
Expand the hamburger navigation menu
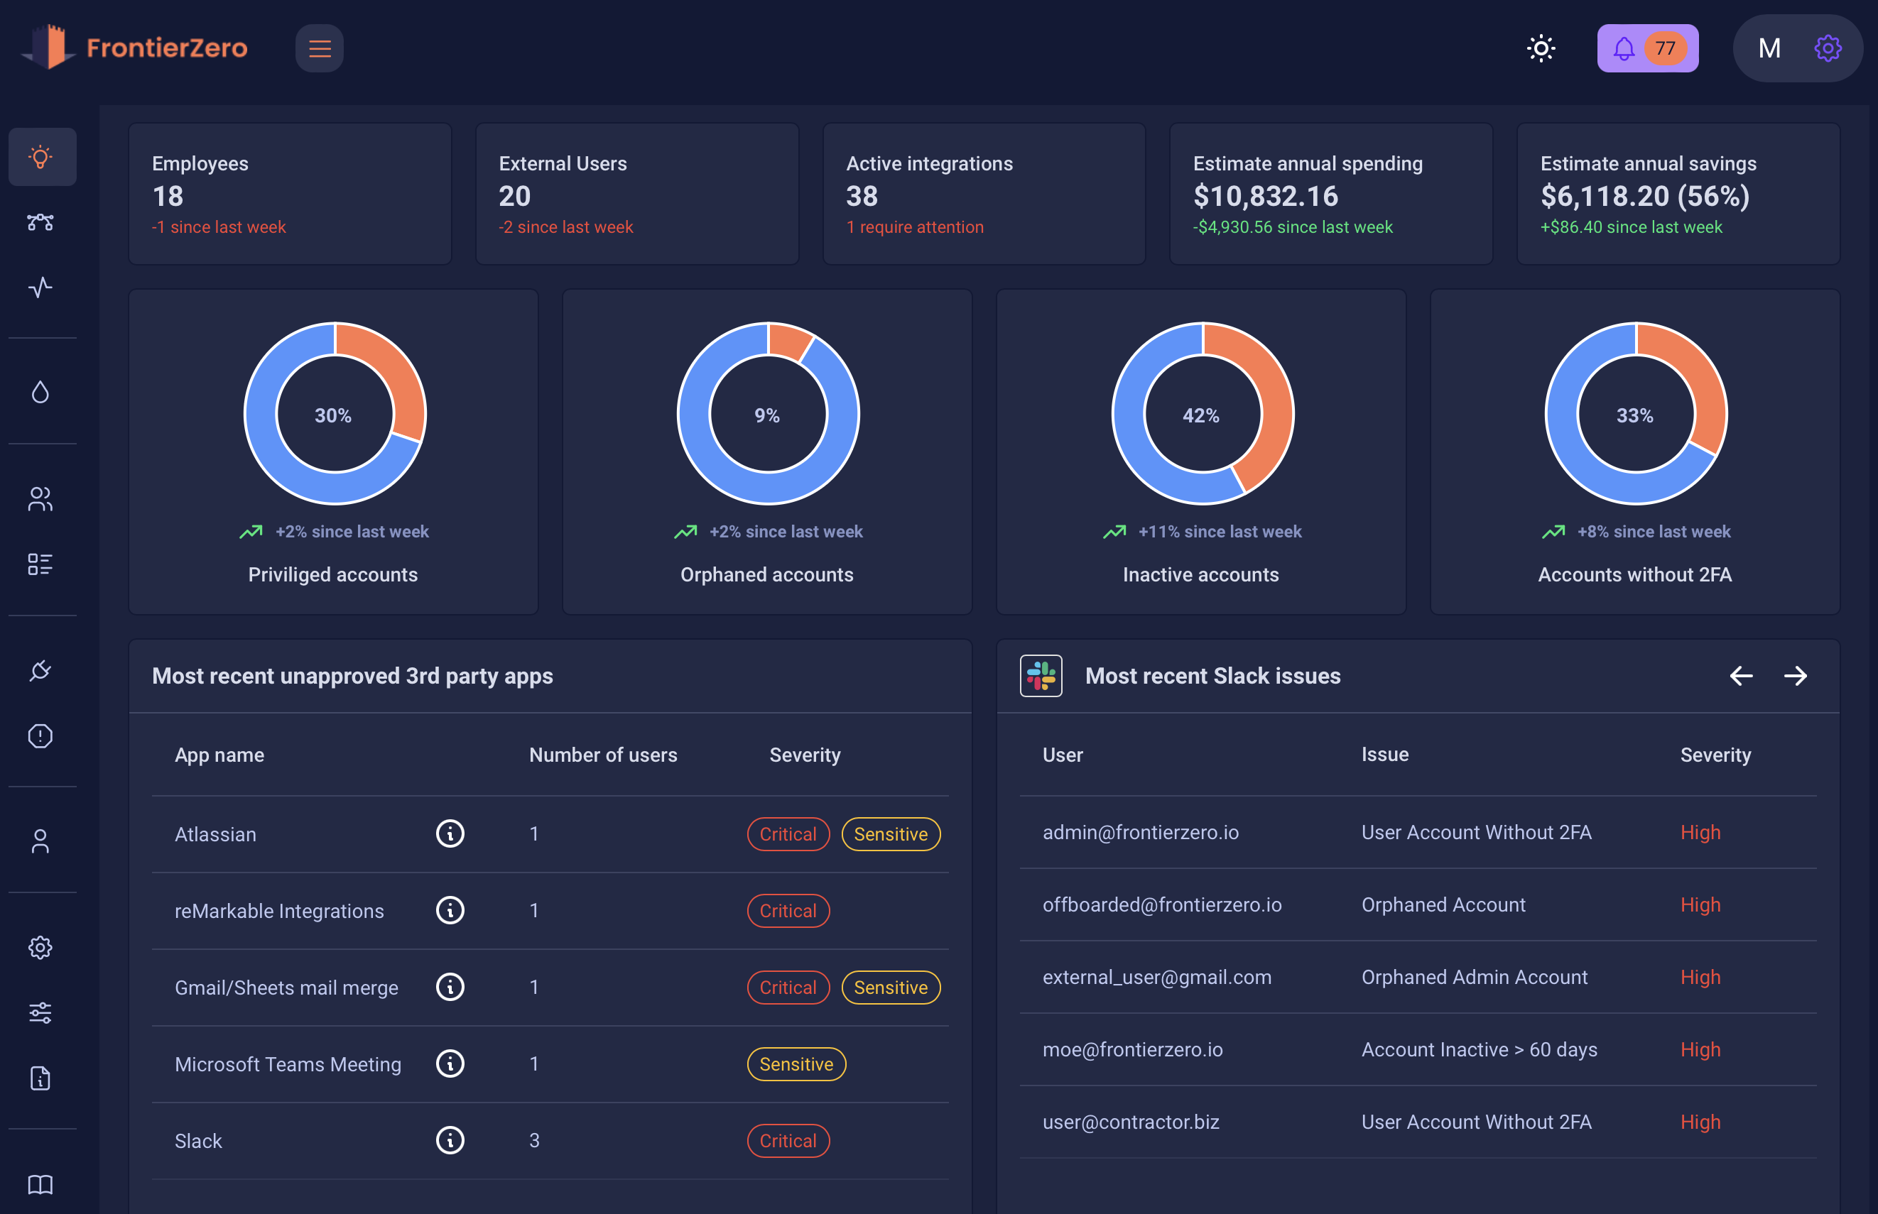[320, 48]
